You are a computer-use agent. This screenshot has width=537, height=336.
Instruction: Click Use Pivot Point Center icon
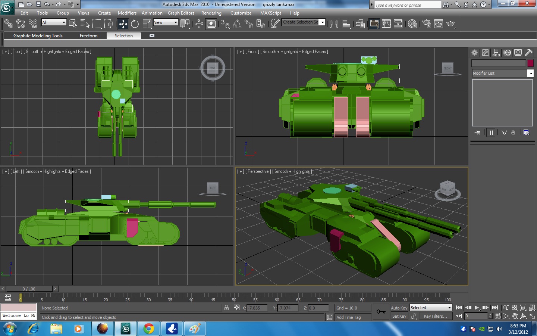pos(185,24)
